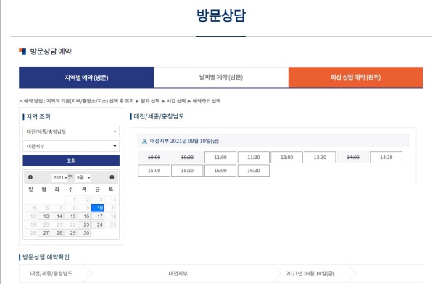Select calendar date 28
435x284 pixels.
(57, 233)
